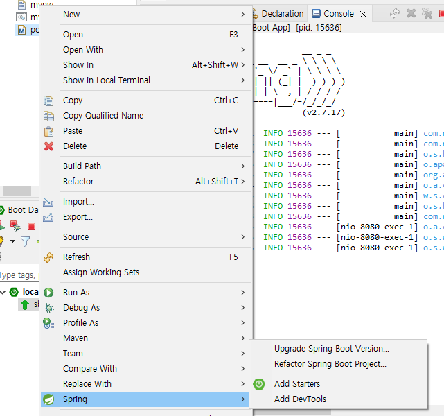Close the Console tab
The height and width of the screenshot is (416, 444).
coord(363,14)
